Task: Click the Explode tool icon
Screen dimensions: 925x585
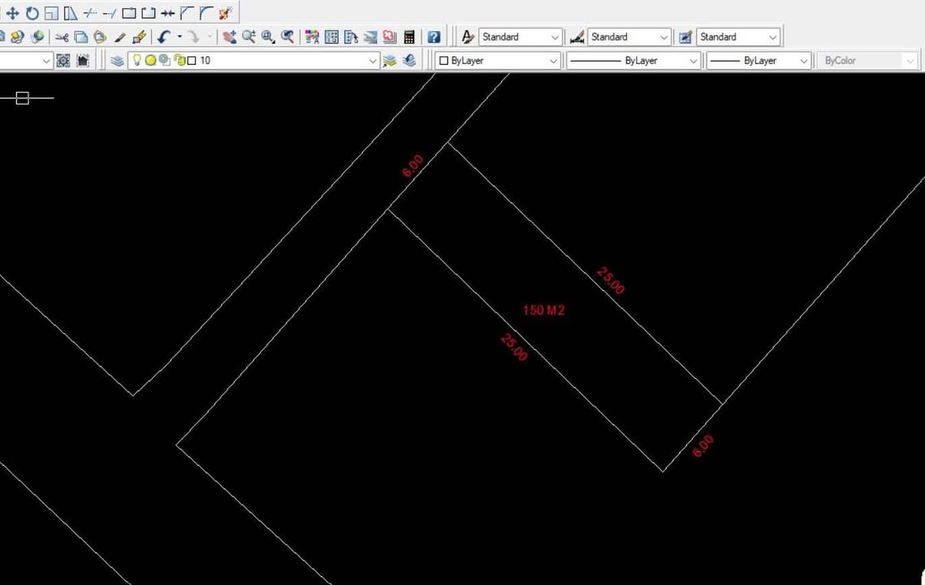Action: [225, 13]
